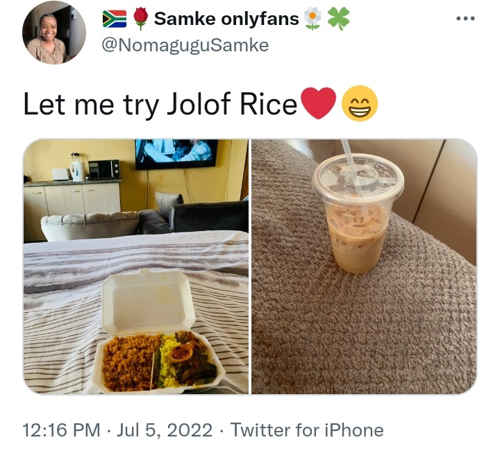This screenshot has height=458, width=500.
Task: Open the jollof rice photo on left
Action: tap(136, 266)
